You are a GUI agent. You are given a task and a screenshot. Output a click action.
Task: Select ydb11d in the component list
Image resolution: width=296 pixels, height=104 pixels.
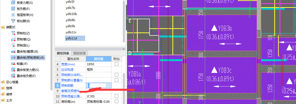(75, 38)
